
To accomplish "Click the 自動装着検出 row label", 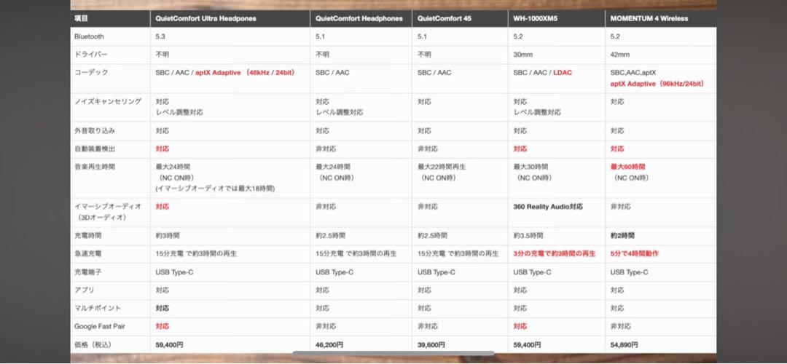I will (x=94, y=149).
